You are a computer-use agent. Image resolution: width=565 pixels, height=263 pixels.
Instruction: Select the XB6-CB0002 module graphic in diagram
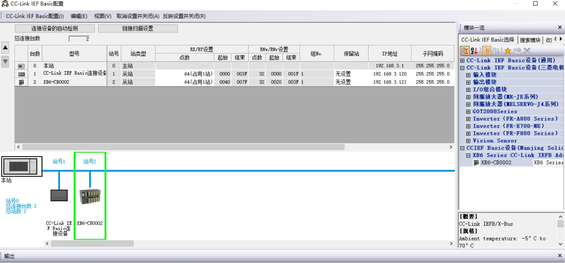click(x=90, y=197)
